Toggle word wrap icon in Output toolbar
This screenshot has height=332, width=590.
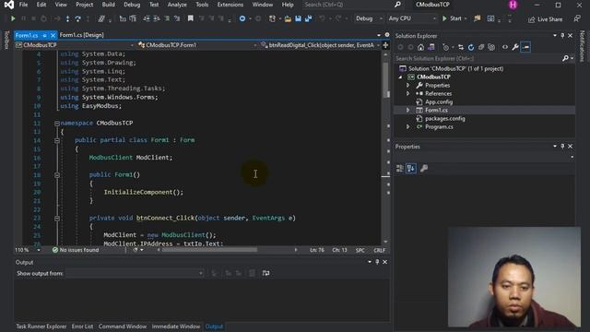pos(265,273)
